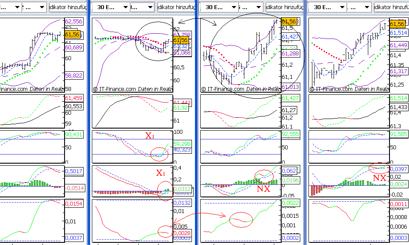
Task: Click the red NX annotation in the third chart
Action: pyautogui.click(x=263, y=189)
